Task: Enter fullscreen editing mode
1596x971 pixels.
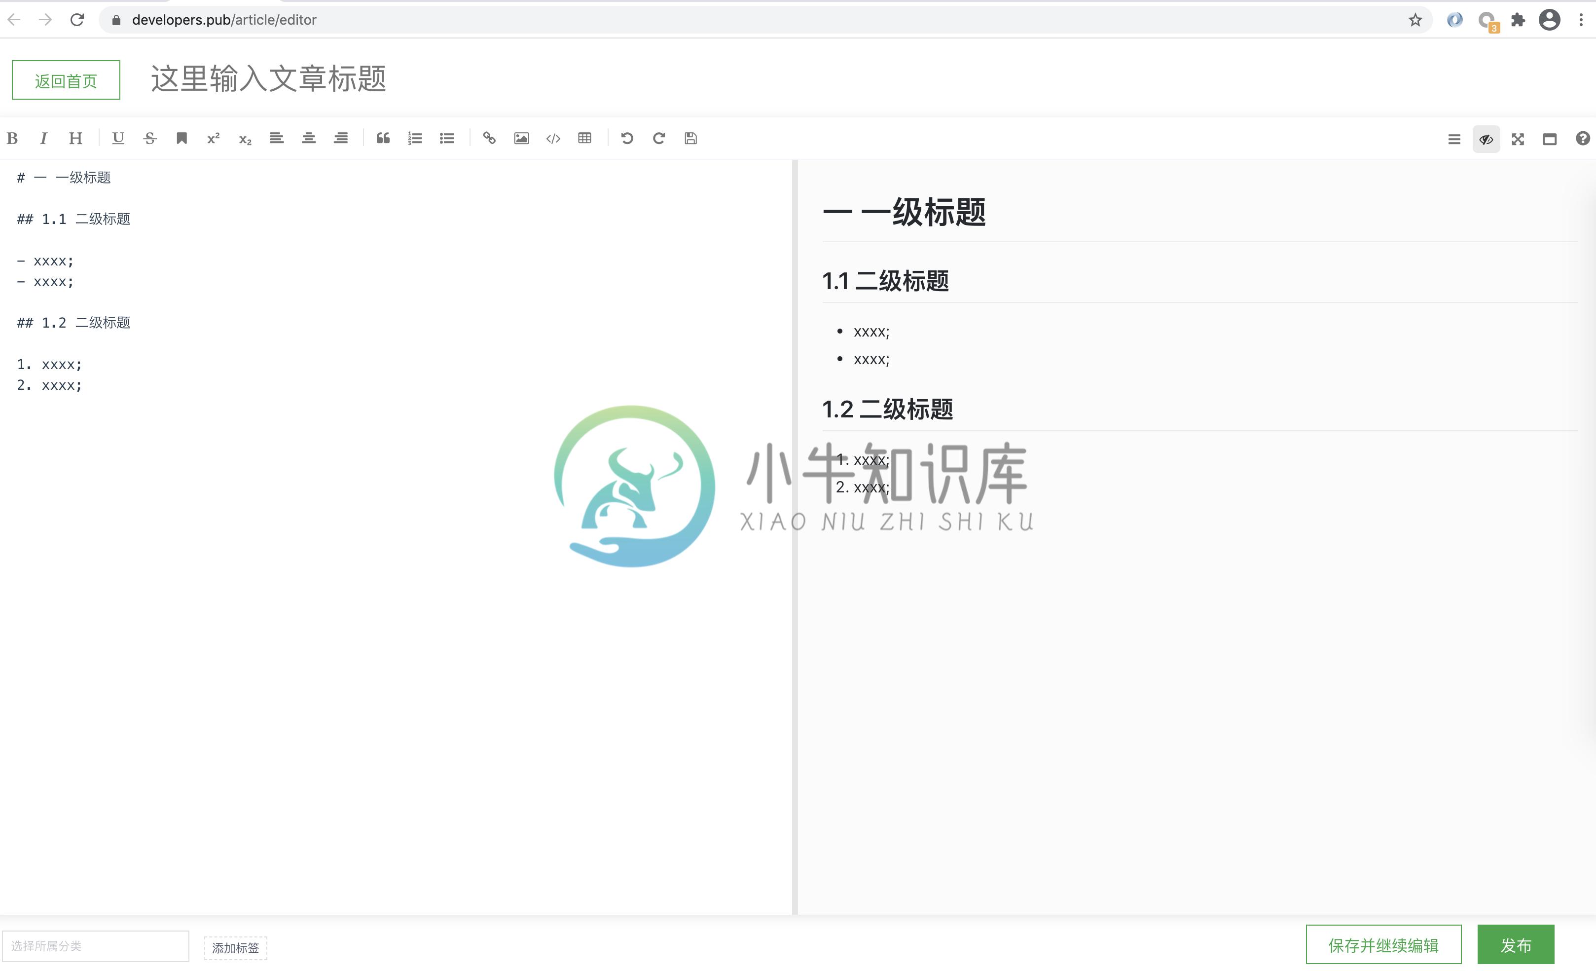Action: [x=1518, y=139]
